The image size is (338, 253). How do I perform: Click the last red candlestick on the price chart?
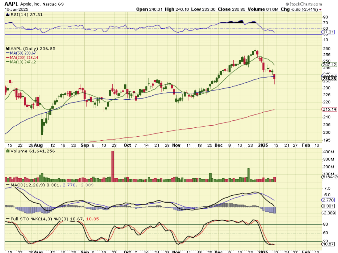[x=275, y=79]
